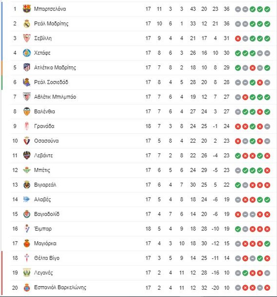Click the Getafe club logo

(x=27, y=53)
